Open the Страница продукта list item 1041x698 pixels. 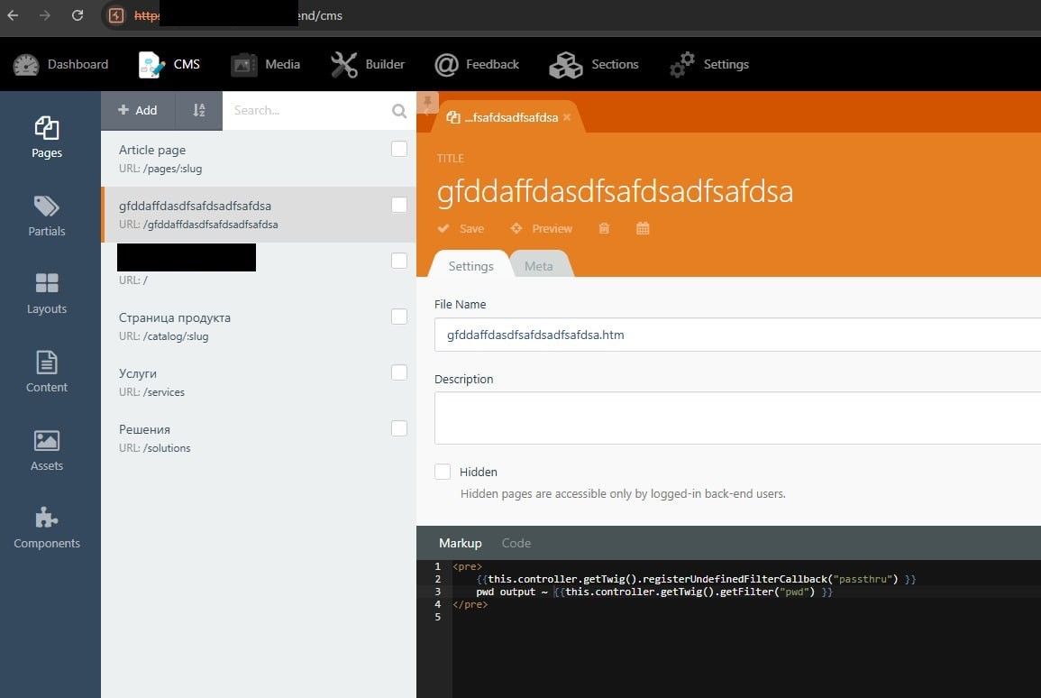tap(259, 326)
